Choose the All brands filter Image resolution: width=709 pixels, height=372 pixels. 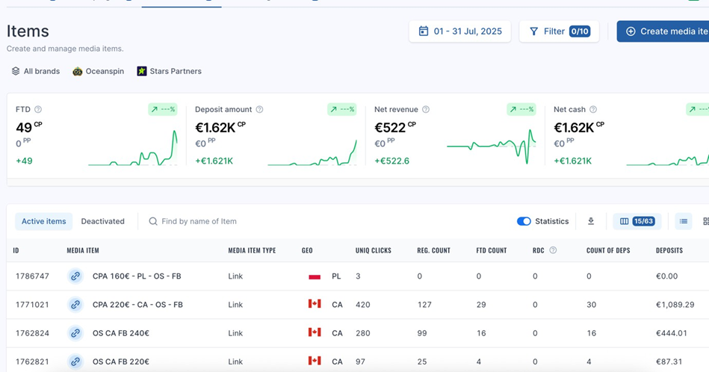coord(35,72)
